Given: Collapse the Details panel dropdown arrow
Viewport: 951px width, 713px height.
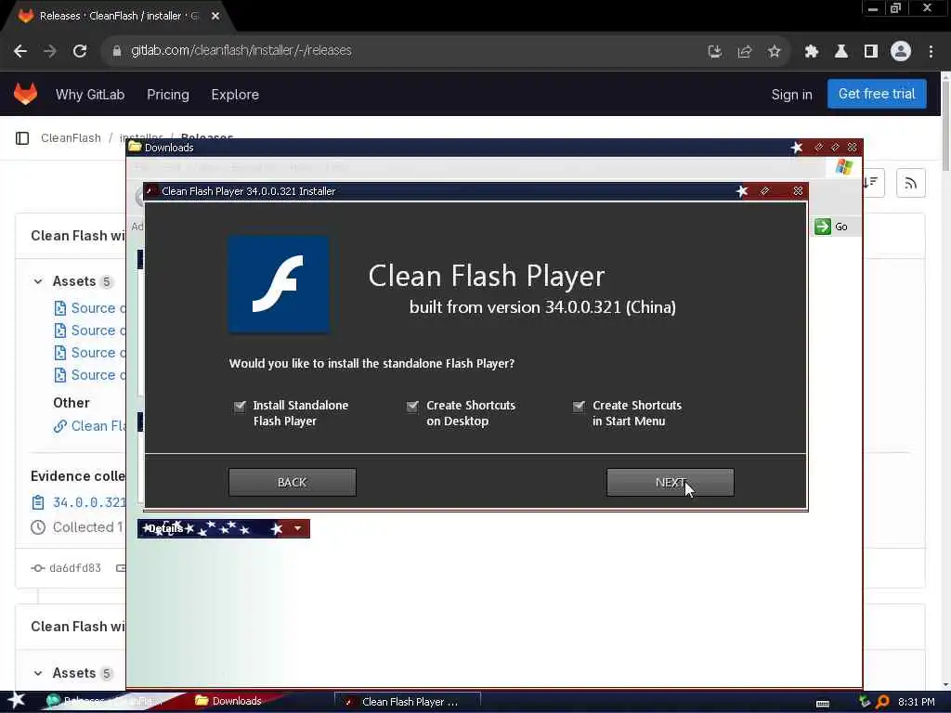Looking at the screenshot, I should point(298,528).
